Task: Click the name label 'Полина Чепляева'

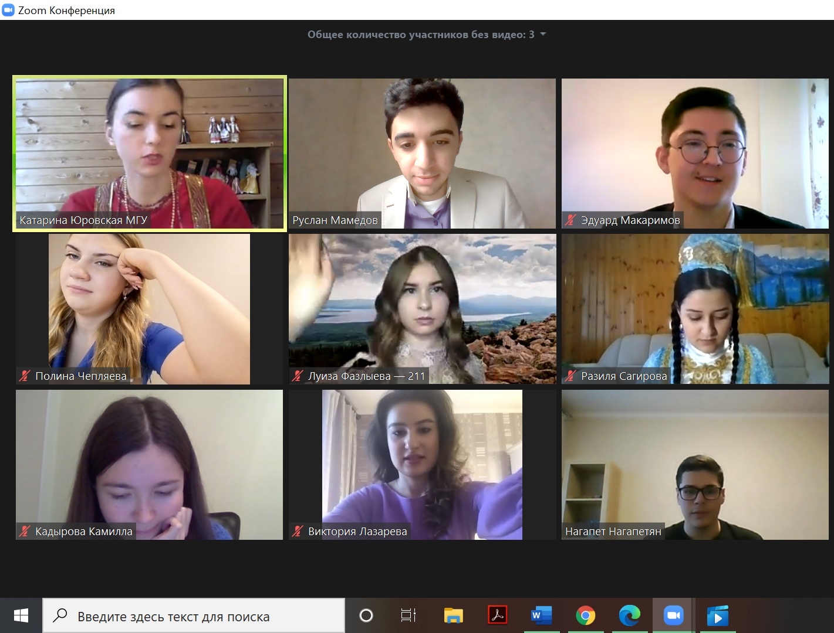Action: [x=81, y=376]
